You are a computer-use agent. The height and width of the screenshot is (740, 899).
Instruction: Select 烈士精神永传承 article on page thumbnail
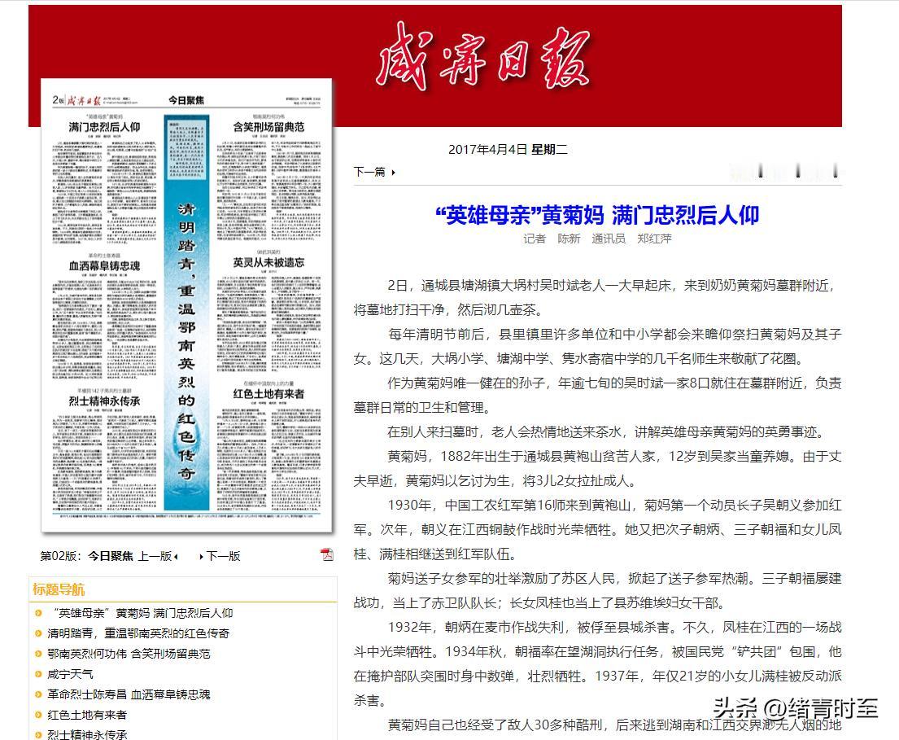point(104,401)
